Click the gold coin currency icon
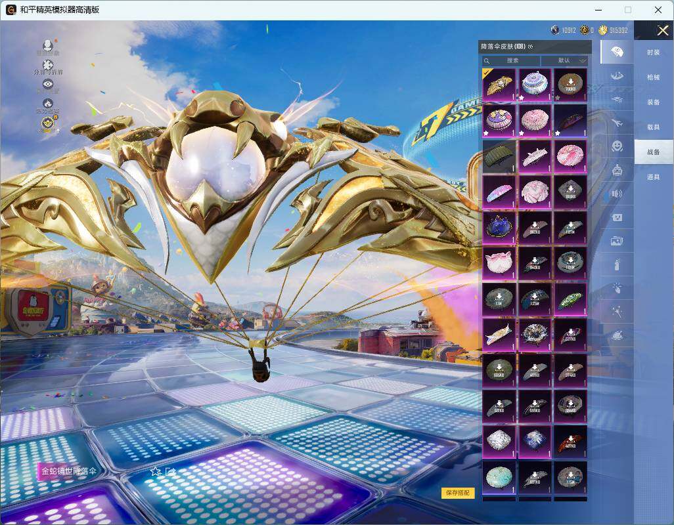674x525 pixels. 602,30
